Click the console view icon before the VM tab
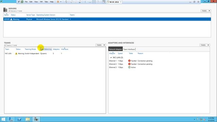Image resolution: width=217 pixels, height=122 pixels. pyautogui.click(x=104, y=2)
